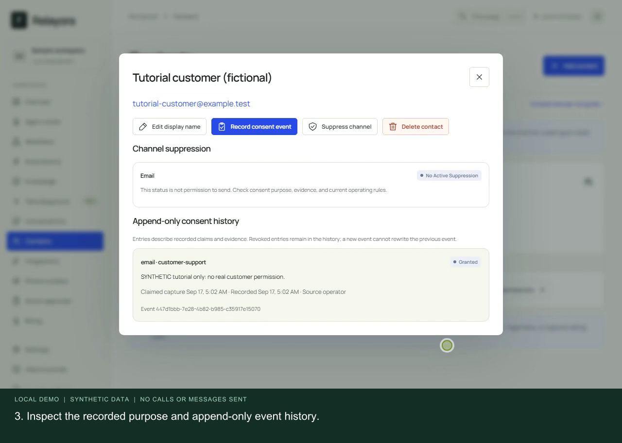Click the "This status is not permission to send" note
Screen dimensions: 622x443
(x=263, y=190)
